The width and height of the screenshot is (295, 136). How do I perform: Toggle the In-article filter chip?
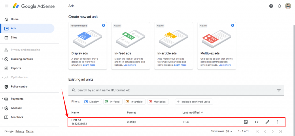[135, 102]
